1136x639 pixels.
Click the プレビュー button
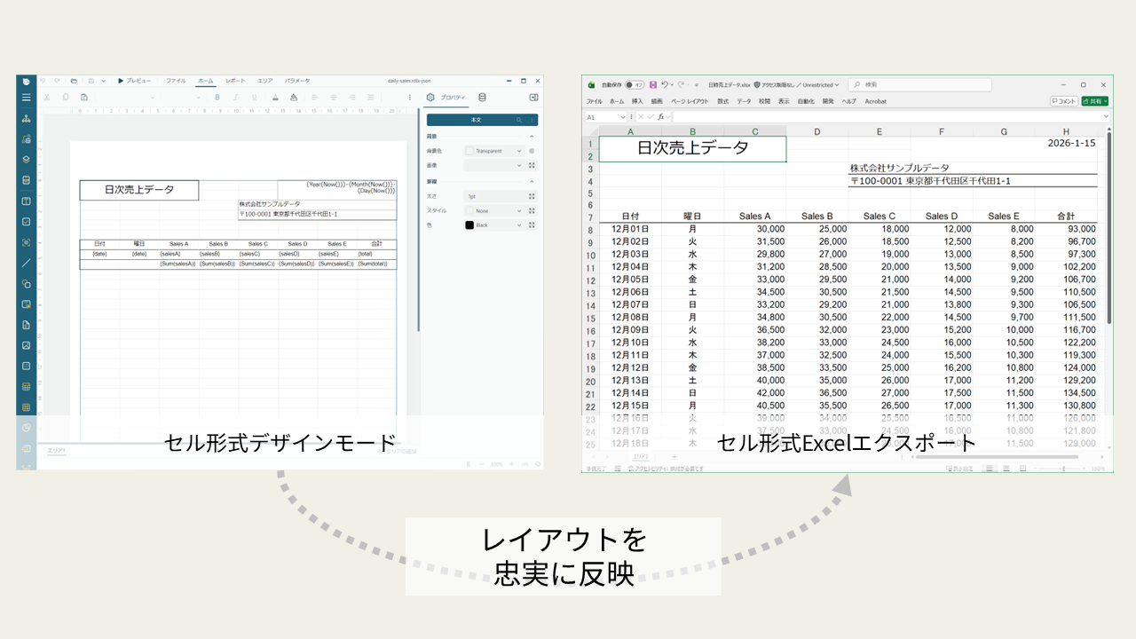[133, 81]
